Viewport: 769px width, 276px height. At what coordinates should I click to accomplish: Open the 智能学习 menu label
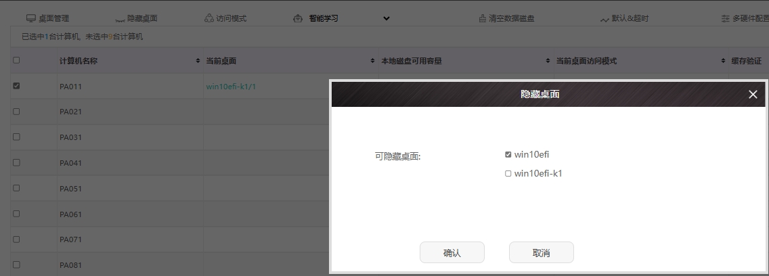[324, 19]
